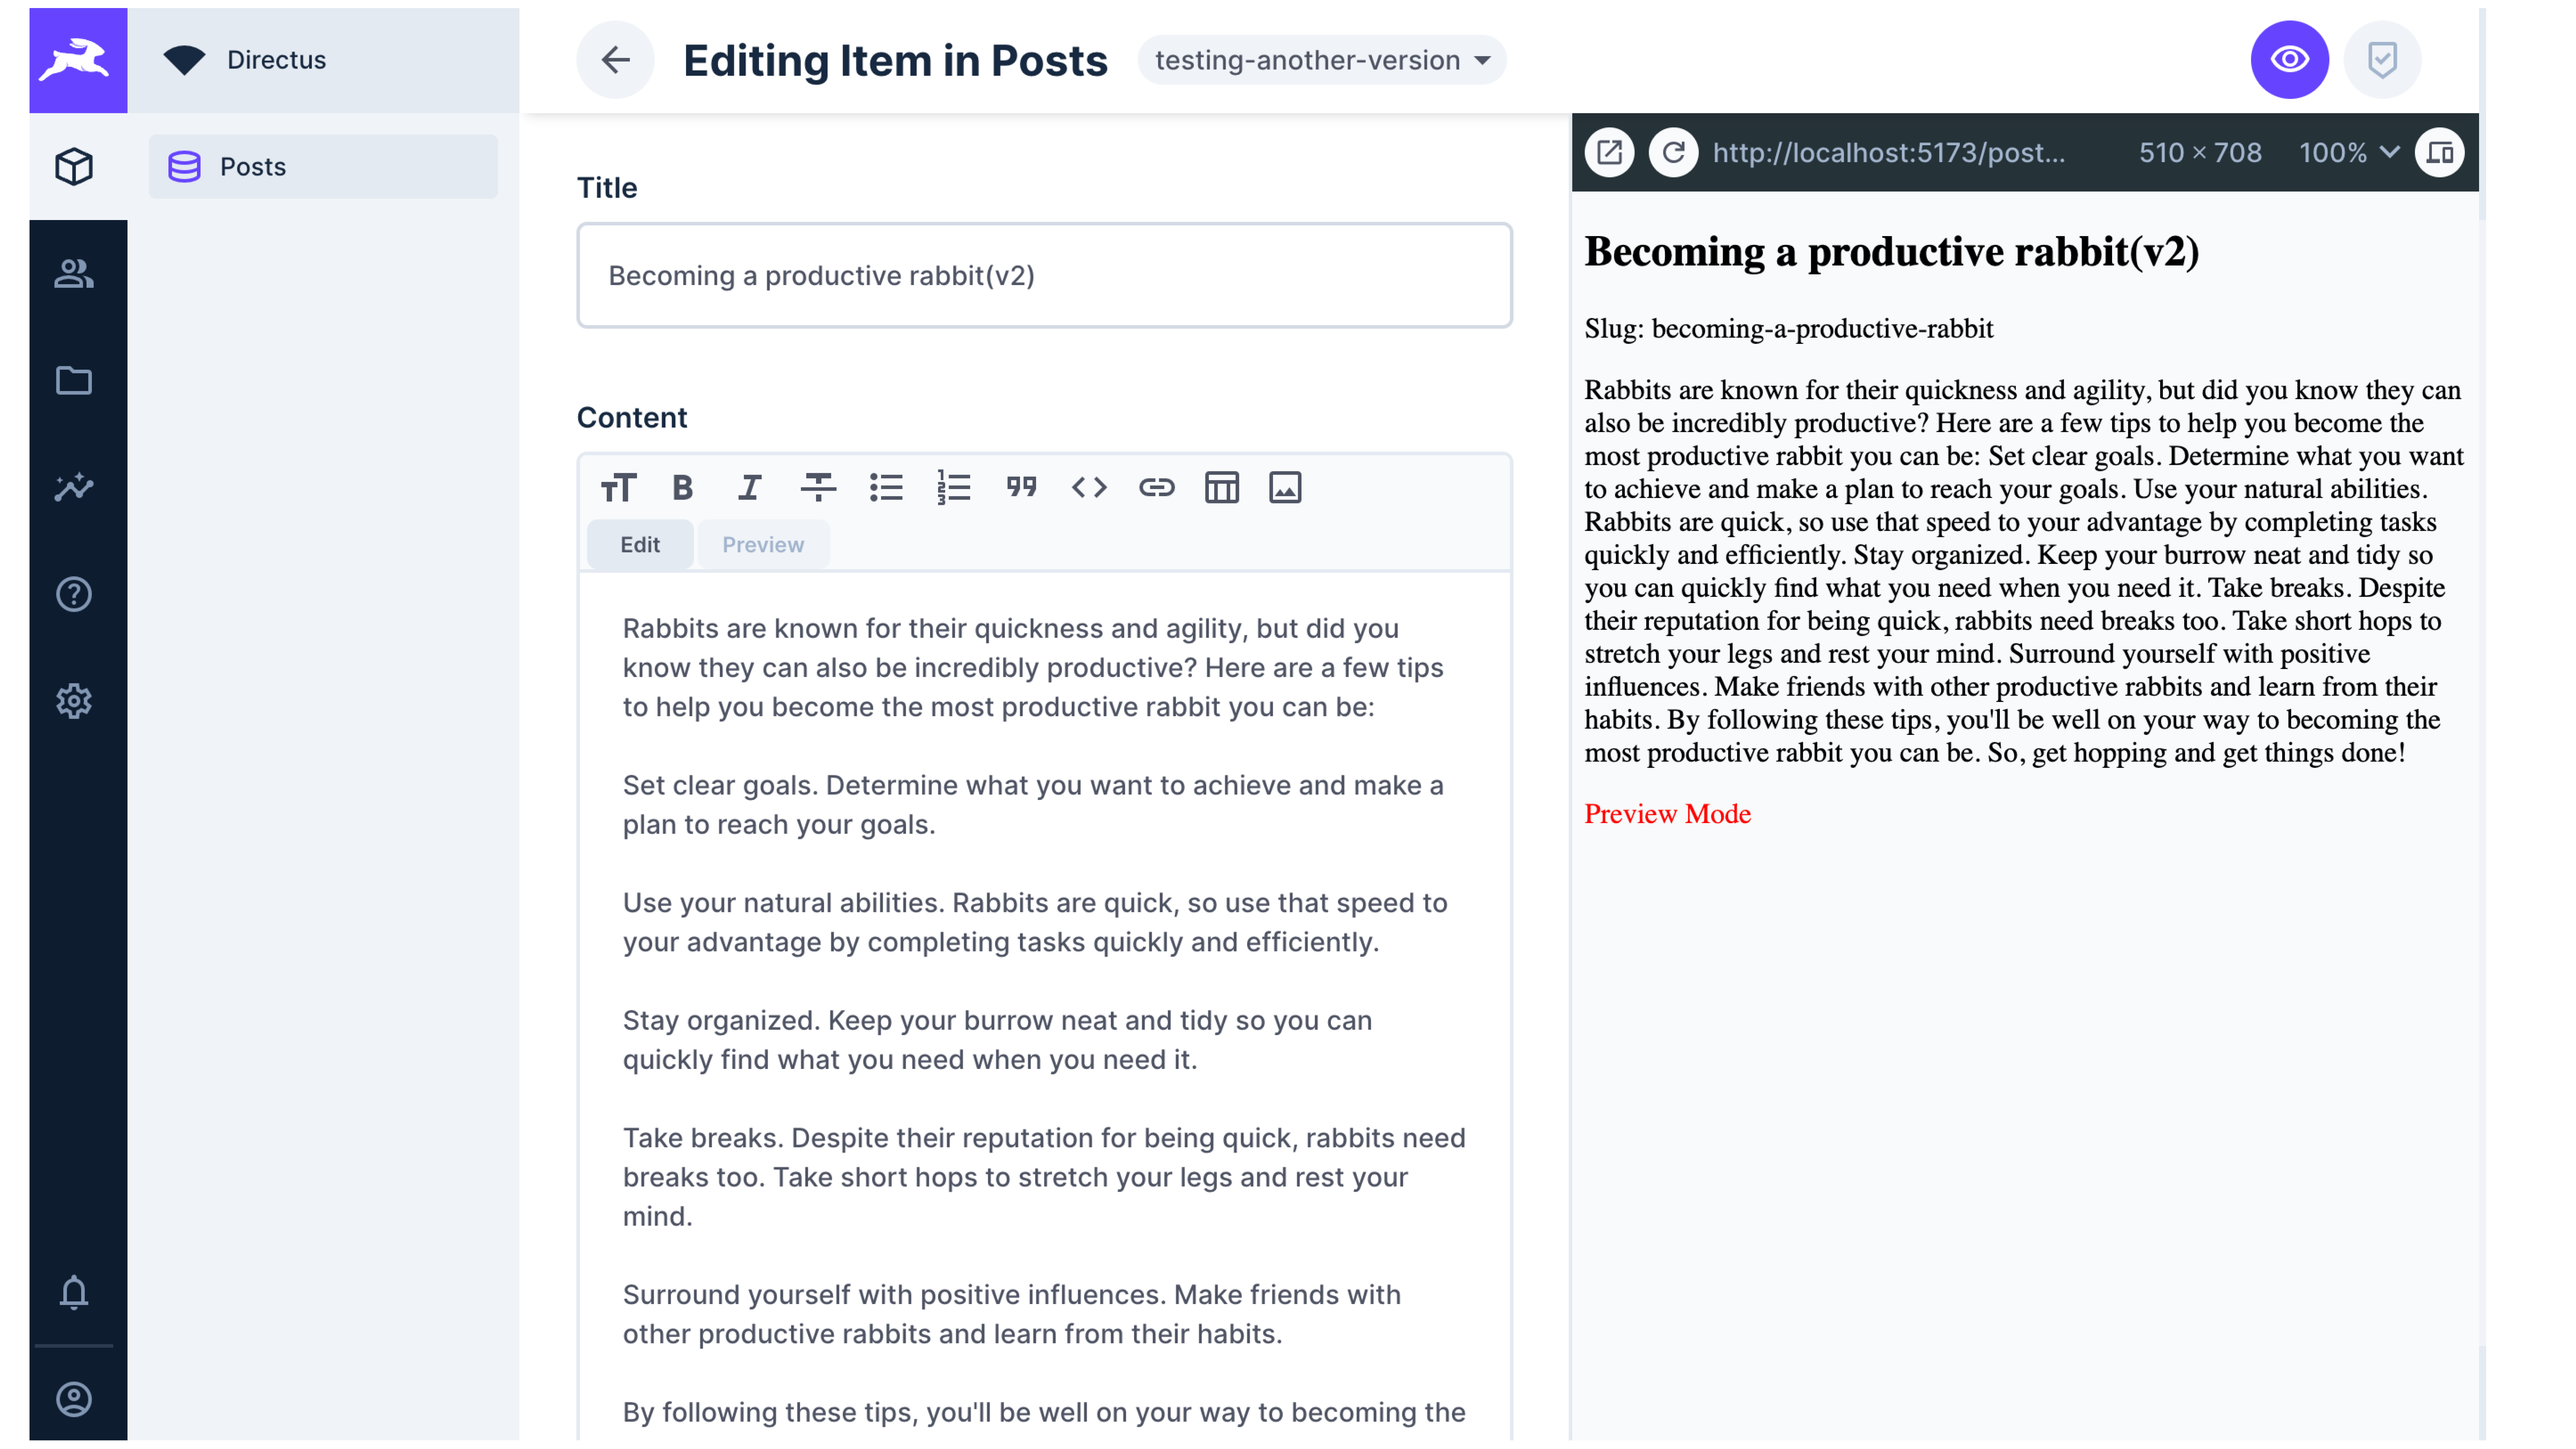Viewport: 2576px width, 1449px height.
Task: Select the image insertion icon
Action: pos(1286,487)
